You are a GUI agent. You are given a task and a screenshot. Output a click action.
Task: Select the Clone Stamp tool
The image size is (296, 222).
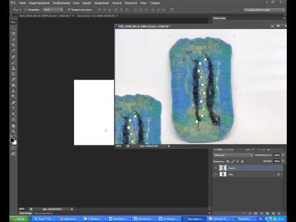click(14, 68)
